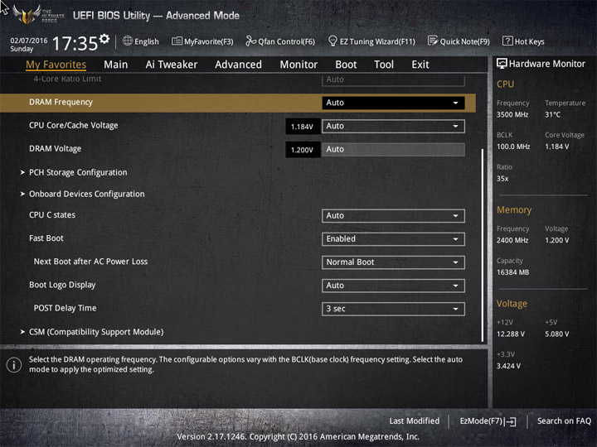Click the 02/07/2016 date
This screenshot has width=597, height=447.
click(x=29, y=41)
